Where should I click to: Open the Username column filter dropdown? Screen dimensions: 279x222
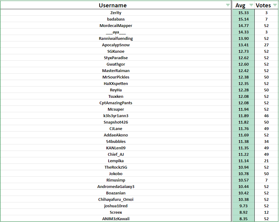228,5
